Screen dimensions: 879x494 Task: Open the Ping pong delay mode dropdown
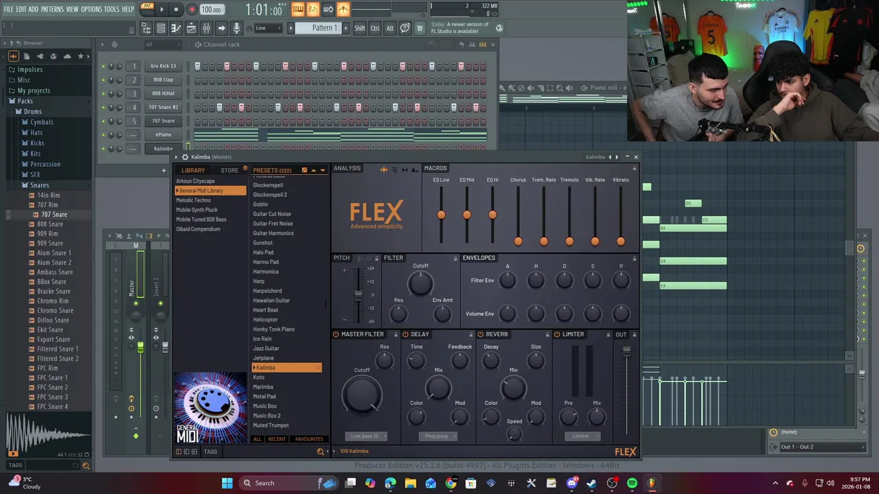pyautogui.click(x=437, y=436)
